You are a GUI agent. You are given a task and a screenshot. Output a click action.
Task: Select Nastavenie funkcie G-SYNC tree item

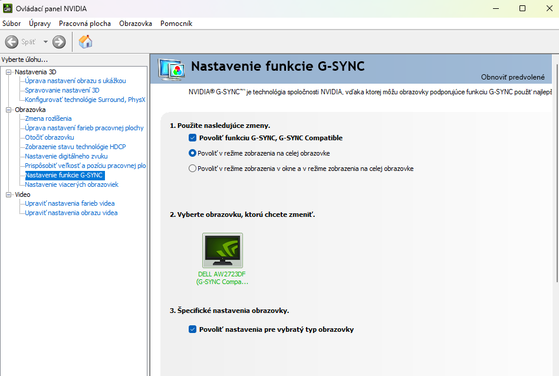64,176
